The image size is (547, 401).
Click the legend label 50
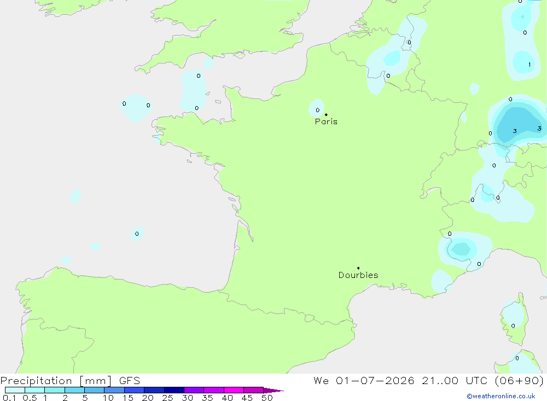(x=267, y=398)
